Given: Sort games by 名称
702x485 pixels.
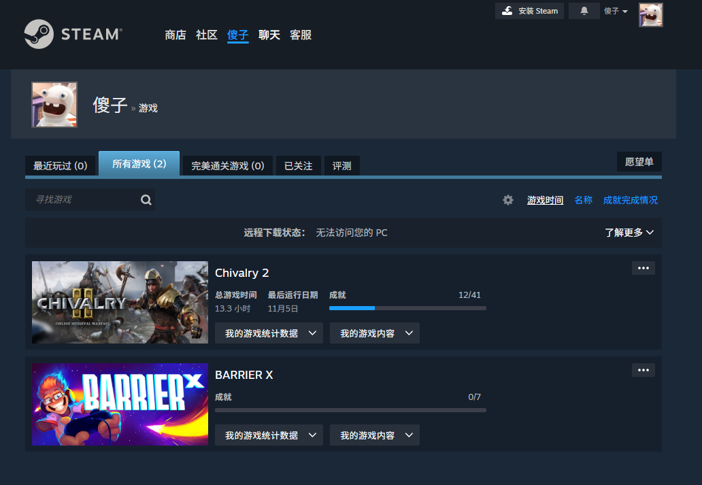Looking at the screenshot, I should (583, 200).
